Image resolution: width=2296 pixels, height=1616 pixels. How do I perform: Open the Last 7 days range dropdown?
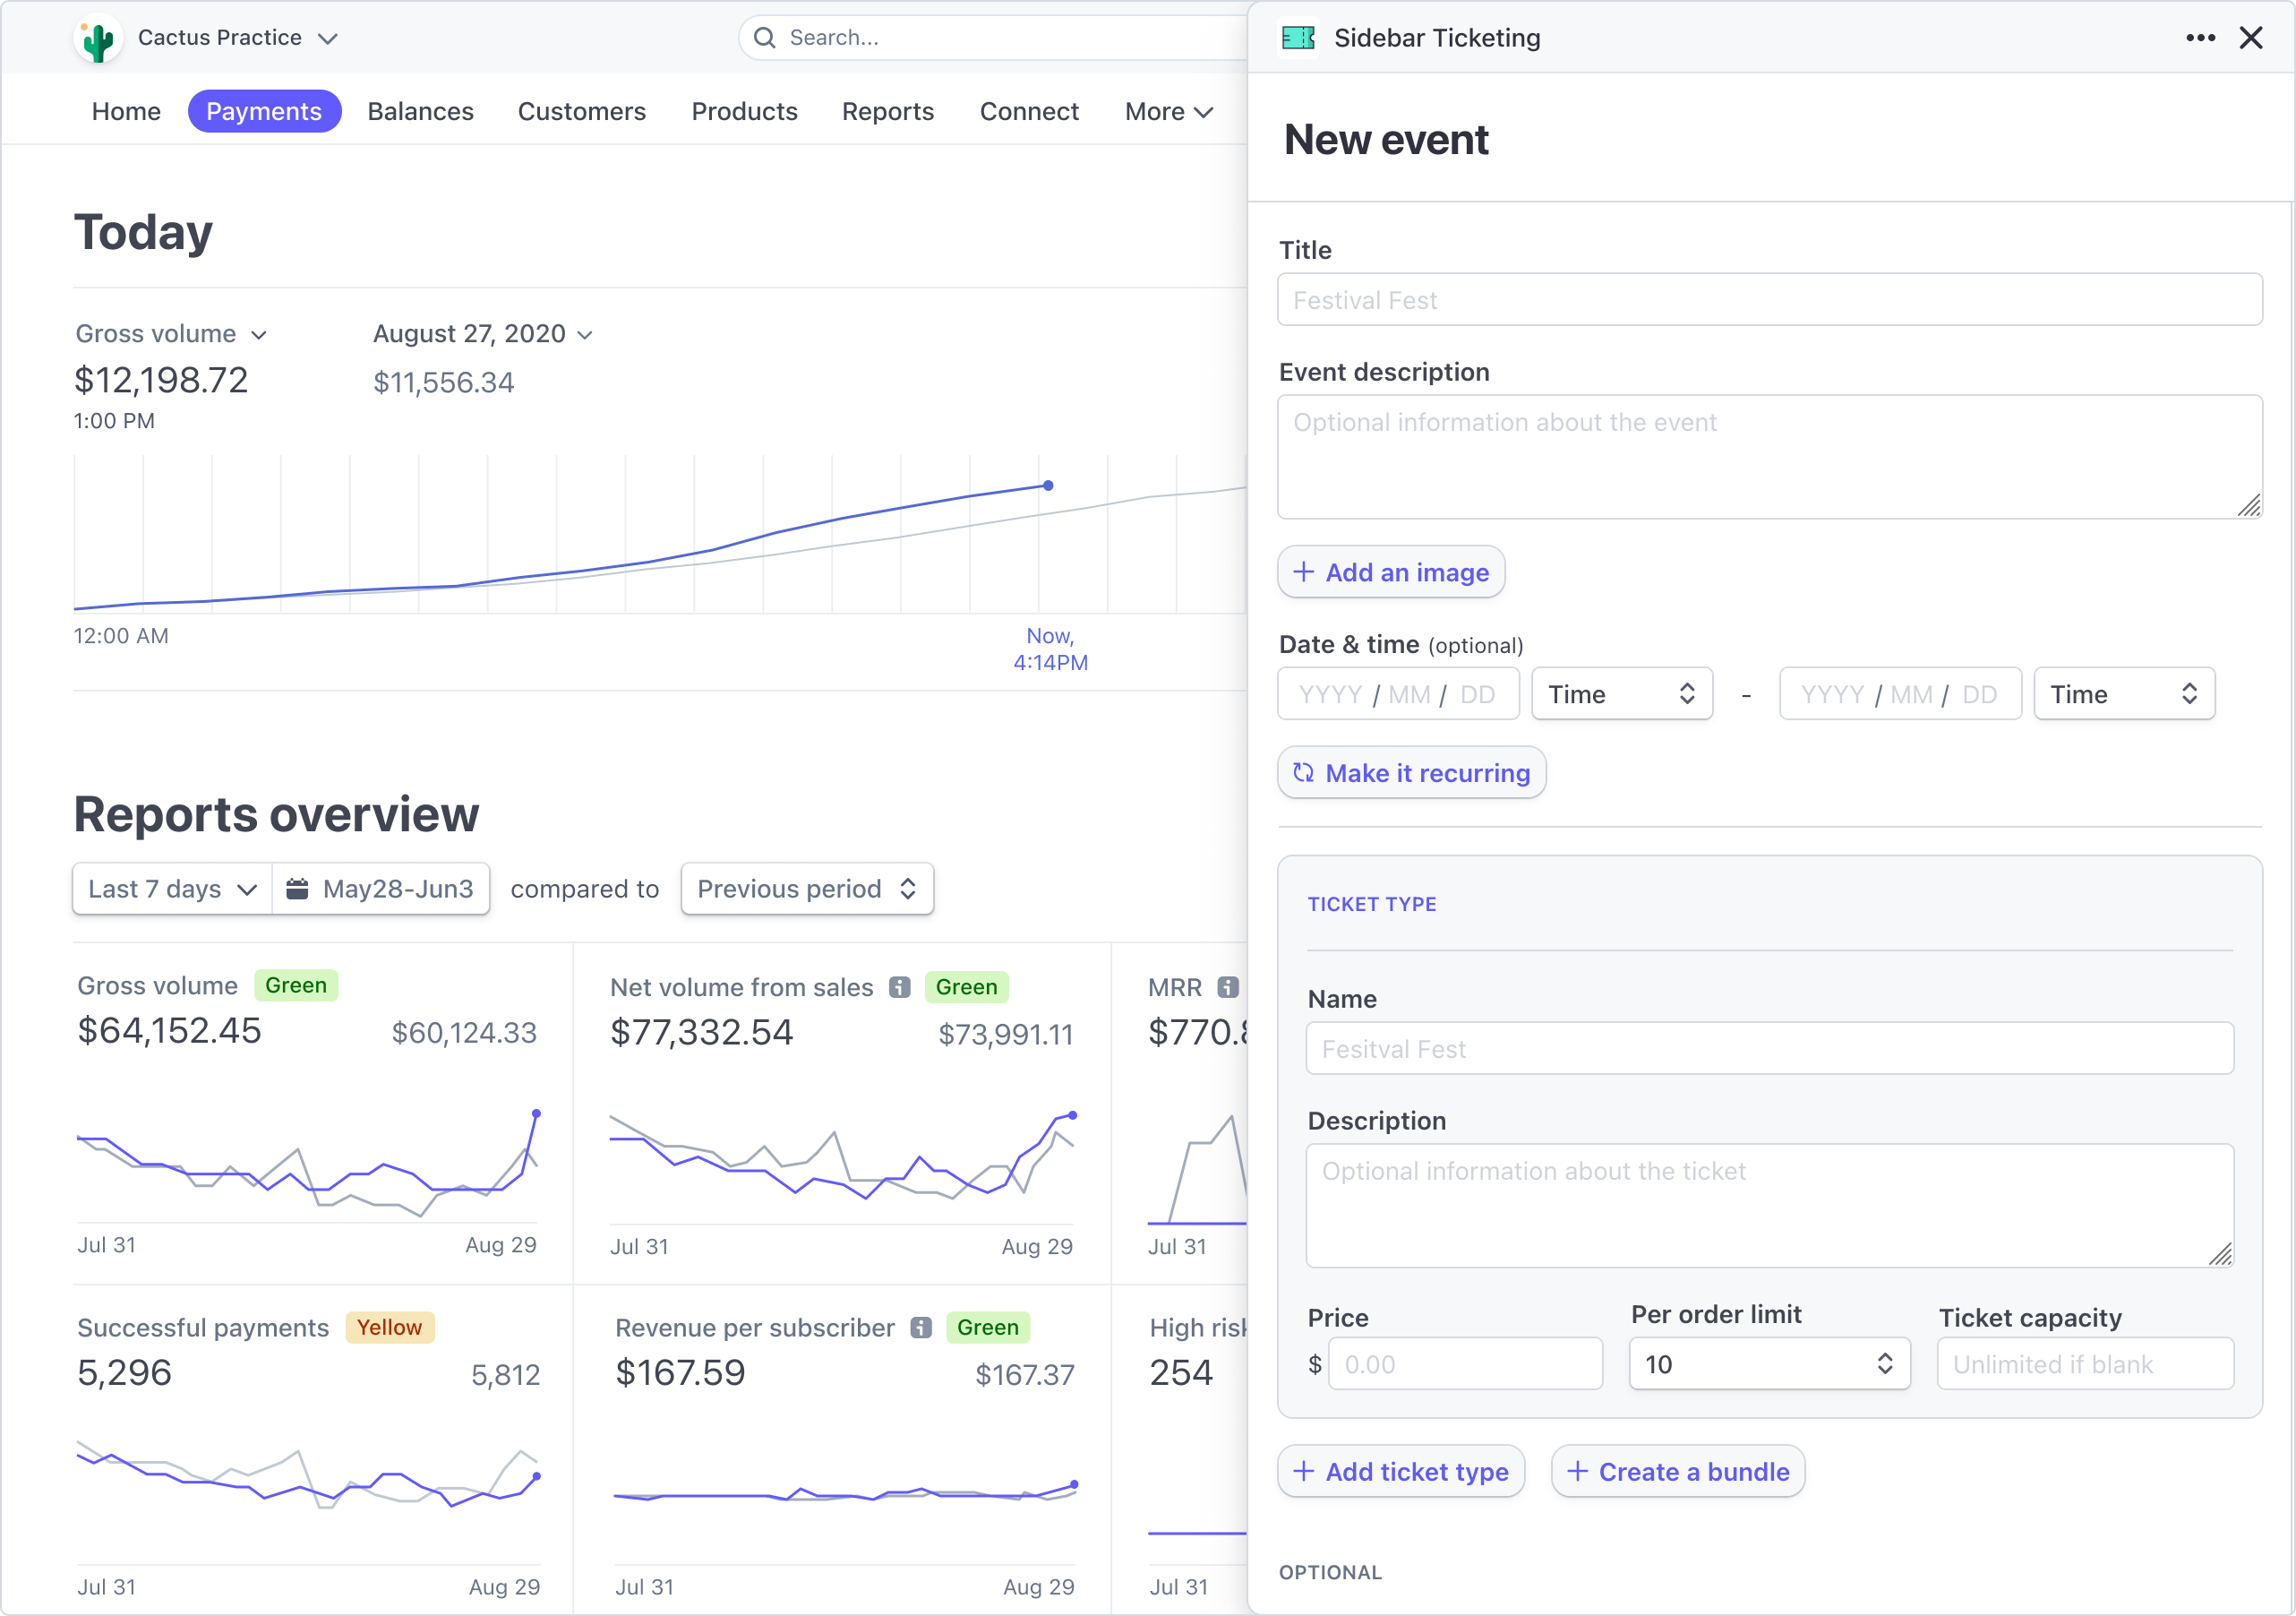pyautogui.click(x=173, y=889)
